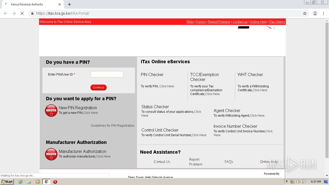Open Chrome three-dot menu
Screen dimensions: 329x185
[324, 13]
